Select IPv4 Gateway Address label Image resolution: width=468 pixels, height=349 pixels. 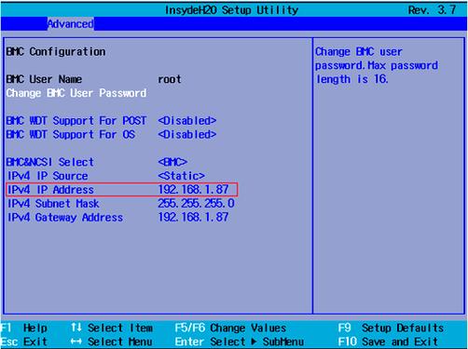coord(65,217)
